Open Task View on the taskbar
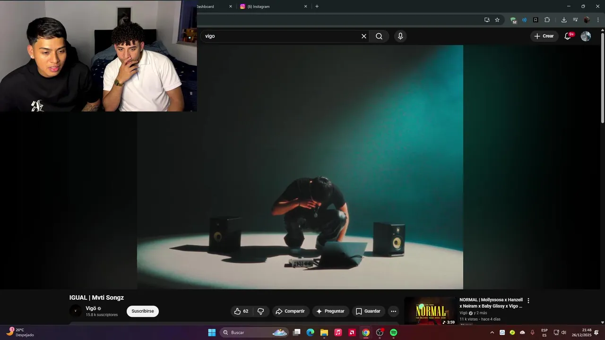The image size is (605, 340). click(296, 332)
